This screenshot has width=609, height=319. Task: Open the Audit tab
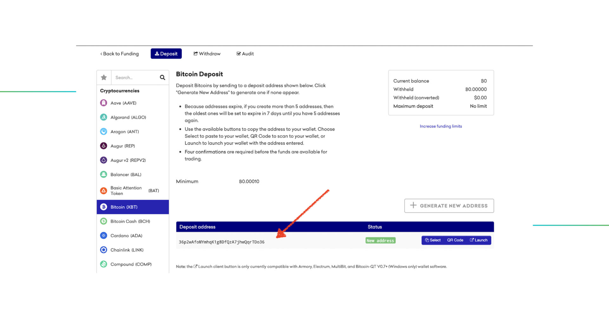(245, 53)
